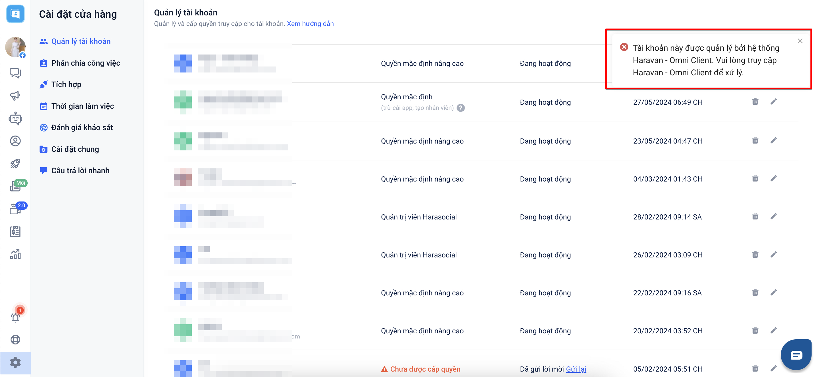Open the floating support chat button
The height and width of the screenshot is (377, 817).
[796, 354]
